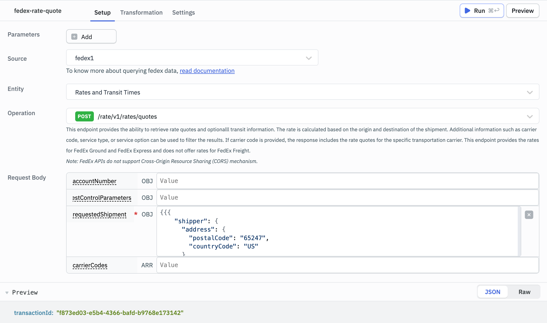547x323 pixels.
Task: Click the carrierCodes field label
Action: point(90,265)
